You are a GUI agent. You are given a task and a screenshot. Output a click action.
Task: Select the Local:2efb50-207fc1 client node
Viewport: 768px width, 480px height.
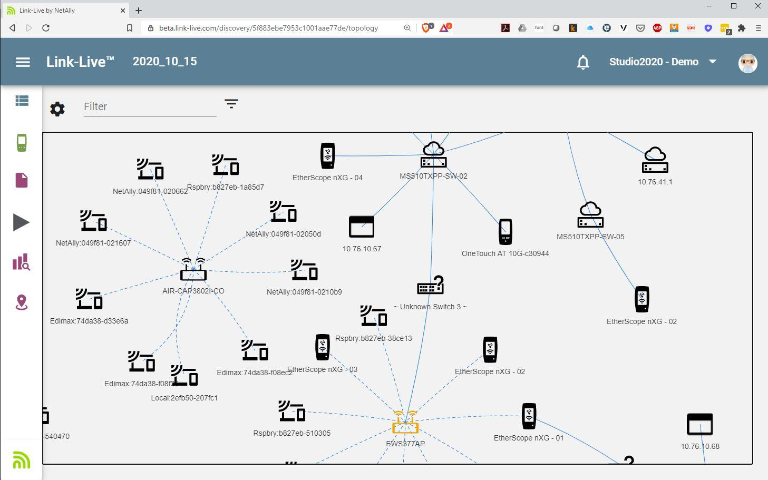point(184,376)
